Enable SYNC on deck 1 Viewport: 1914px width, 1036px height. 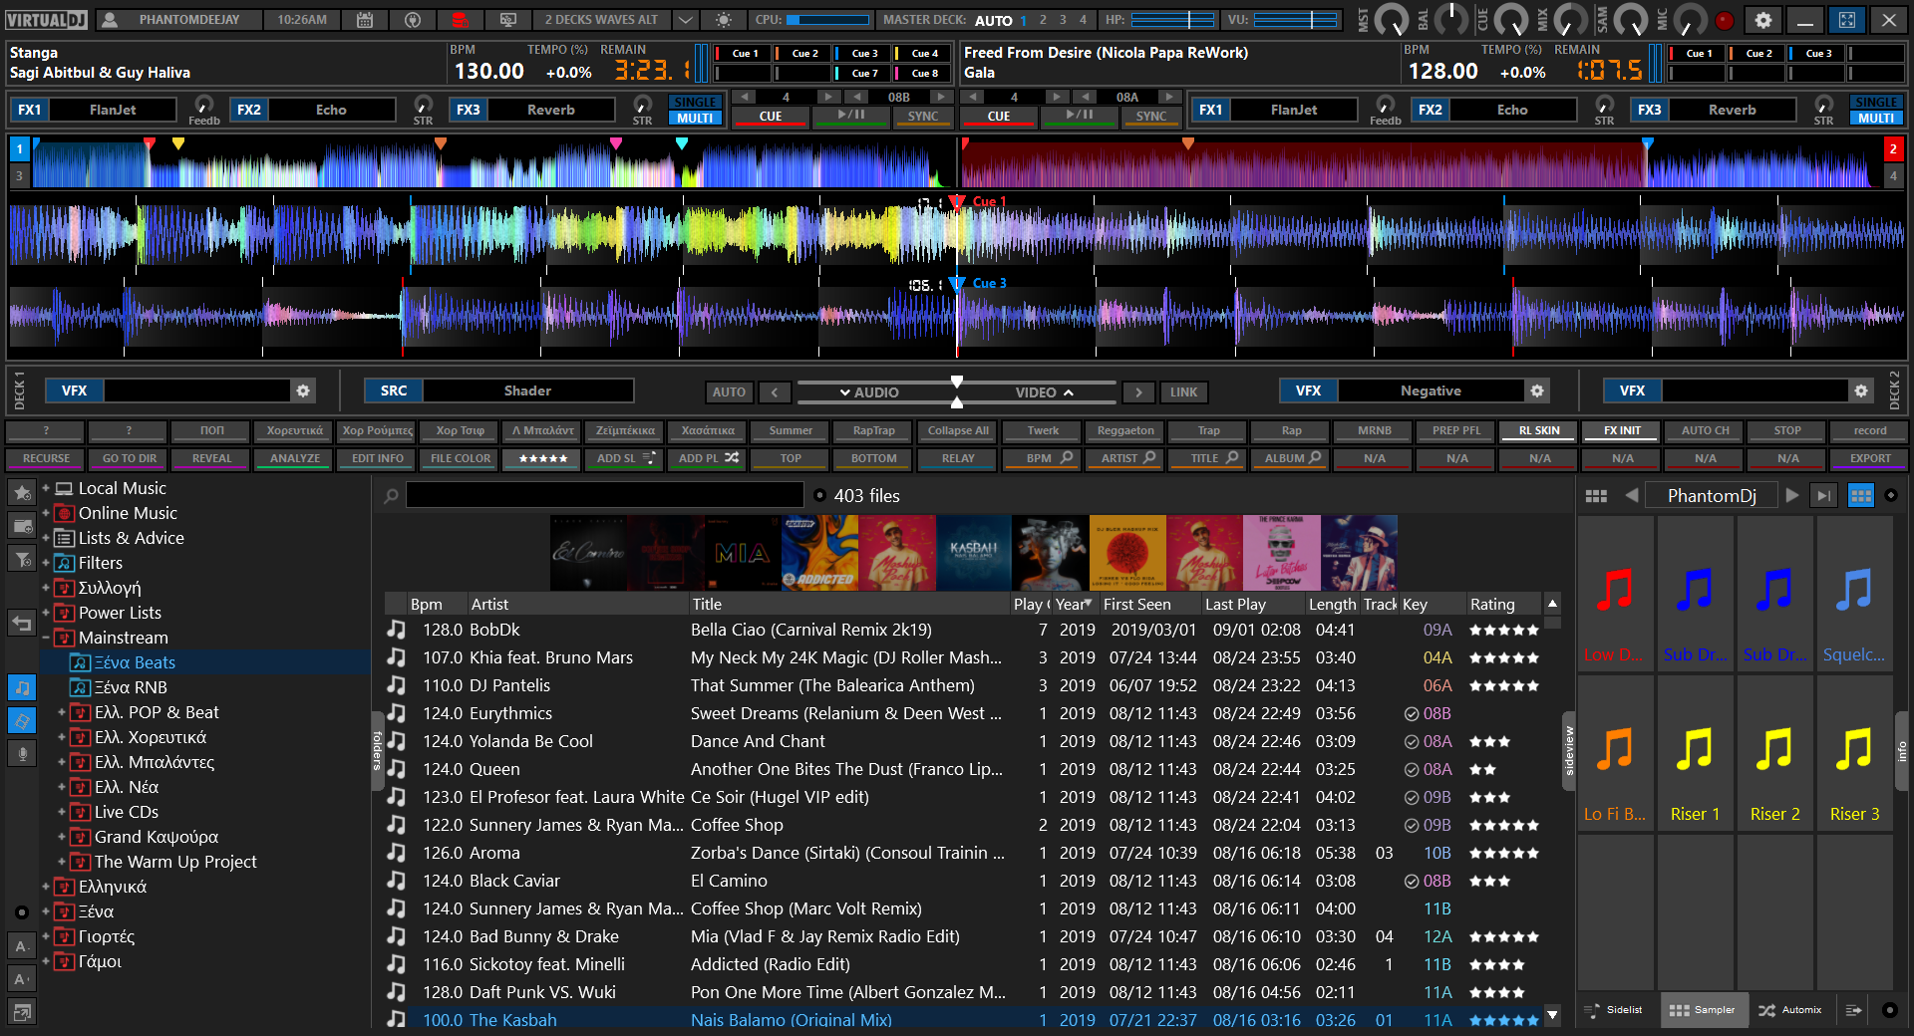tap(923, 117)
